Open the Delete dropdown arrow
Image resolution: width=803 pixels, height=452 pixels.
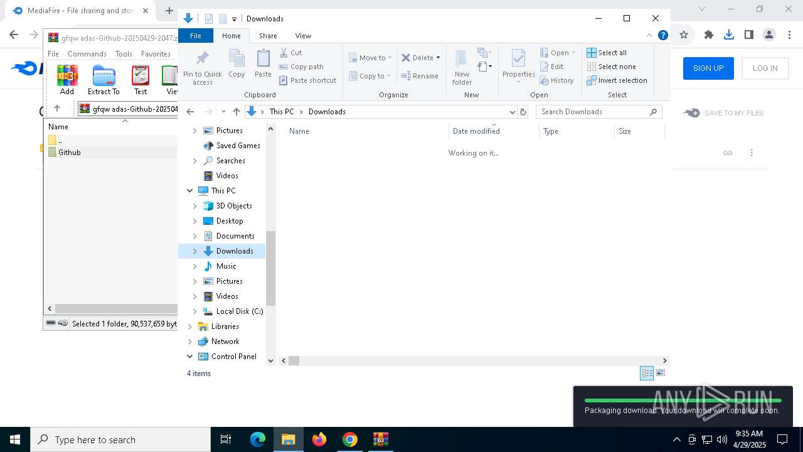coord(438,58)
